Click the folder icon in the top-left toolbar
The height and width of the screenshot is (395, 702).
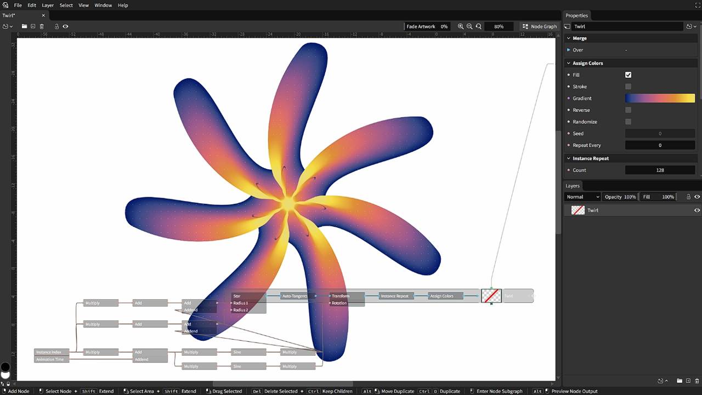click(x=24, y=26)
